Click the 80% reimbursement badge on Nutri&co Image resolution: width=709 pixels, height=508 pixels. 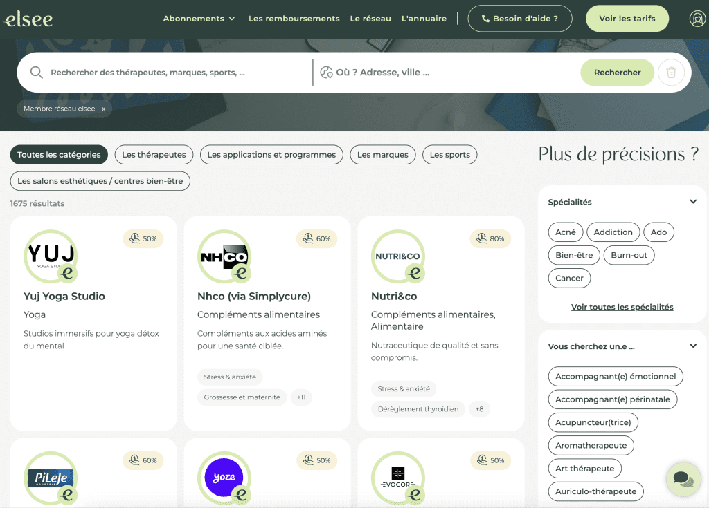tap(490, 238)
